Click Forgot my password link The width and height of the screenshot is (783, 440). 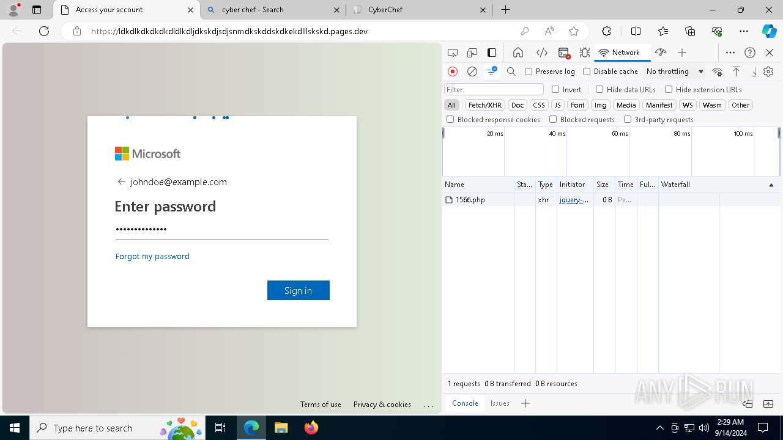coord(152,256)
